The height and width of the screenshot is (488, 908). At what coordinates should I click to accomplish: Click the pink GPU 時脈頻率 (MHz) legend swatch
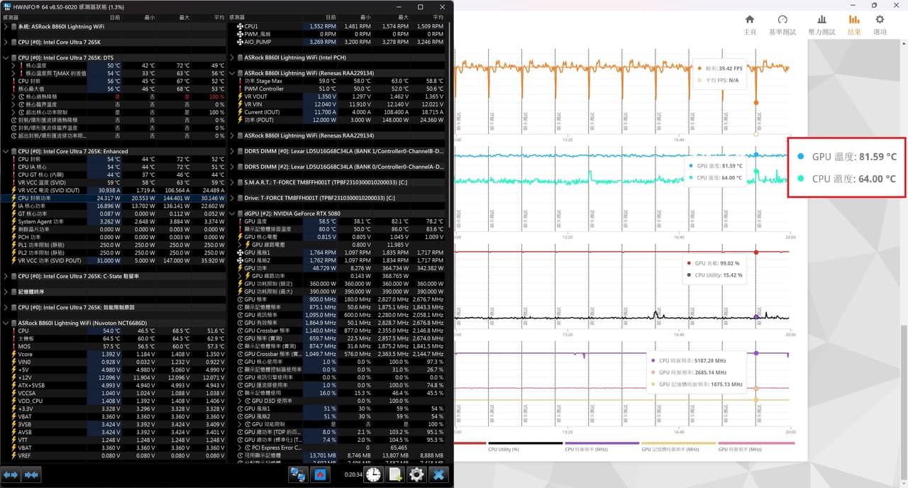tap(755, 443)
